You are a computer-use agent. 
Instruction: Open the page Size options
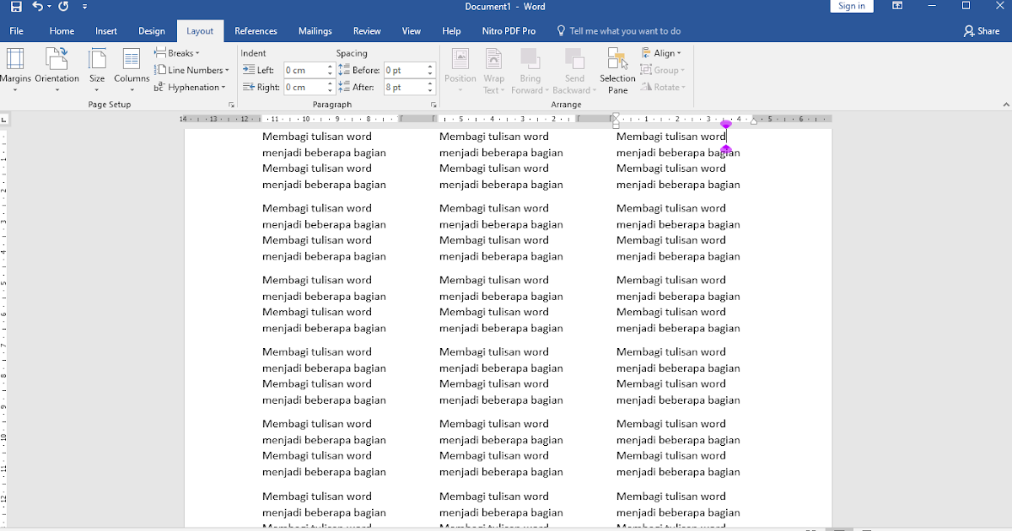tap(97, 70)
